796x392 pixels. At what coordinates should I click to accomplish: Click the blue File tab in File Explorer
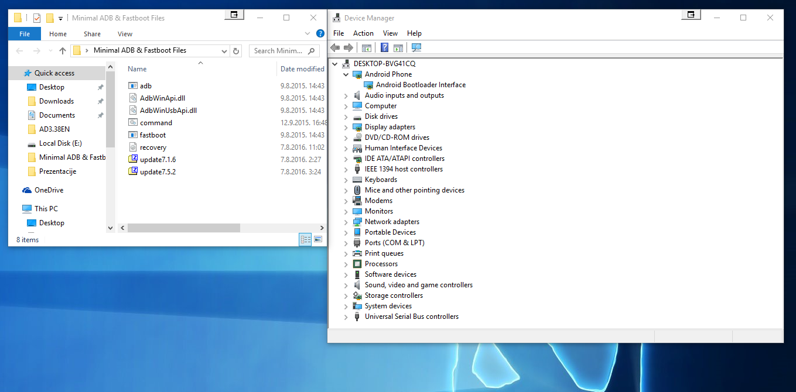point(25,34)
